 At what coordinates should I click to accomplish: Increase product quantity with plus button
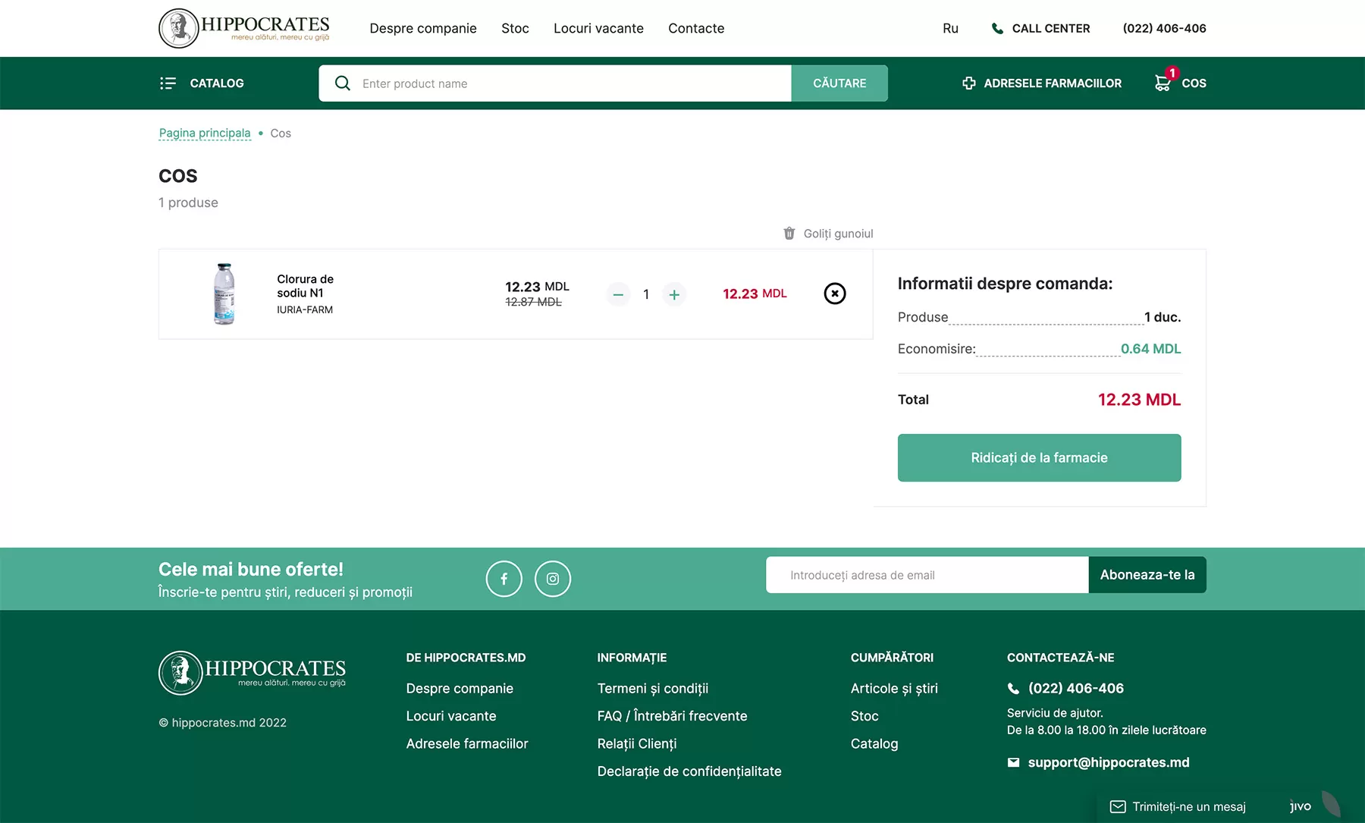pyautogui.click(x=674, y=294)
